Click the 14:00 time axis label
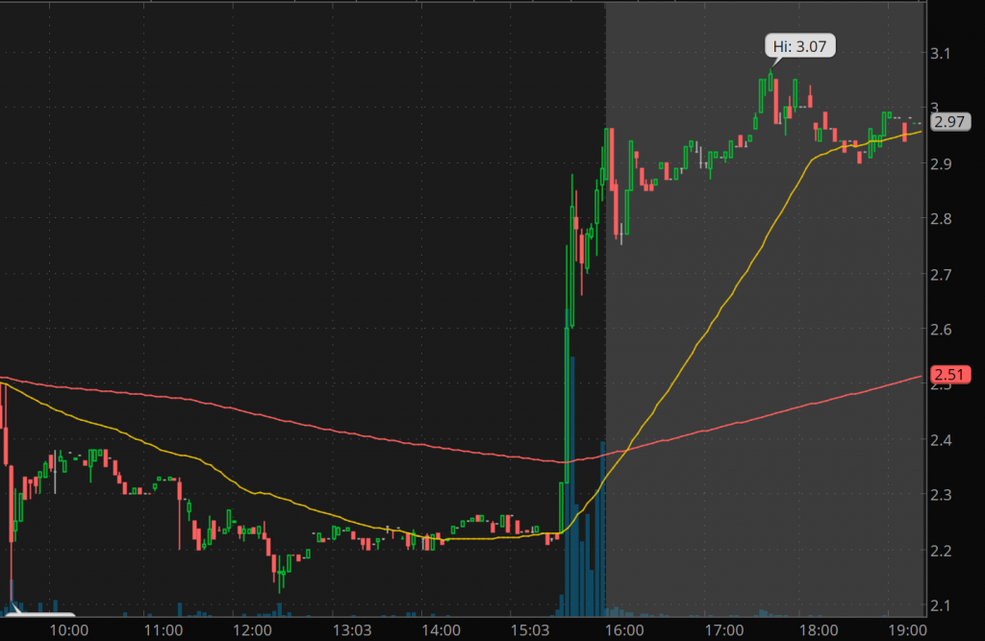Image resolution: width=985 pixels, height=641 pixels. click(440, 630)
